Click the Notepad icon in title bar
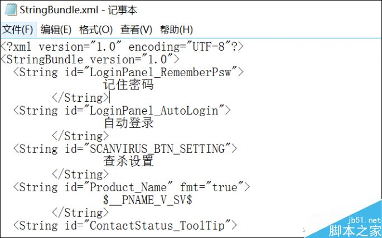The image size is (382, 238). pos(11,10)
